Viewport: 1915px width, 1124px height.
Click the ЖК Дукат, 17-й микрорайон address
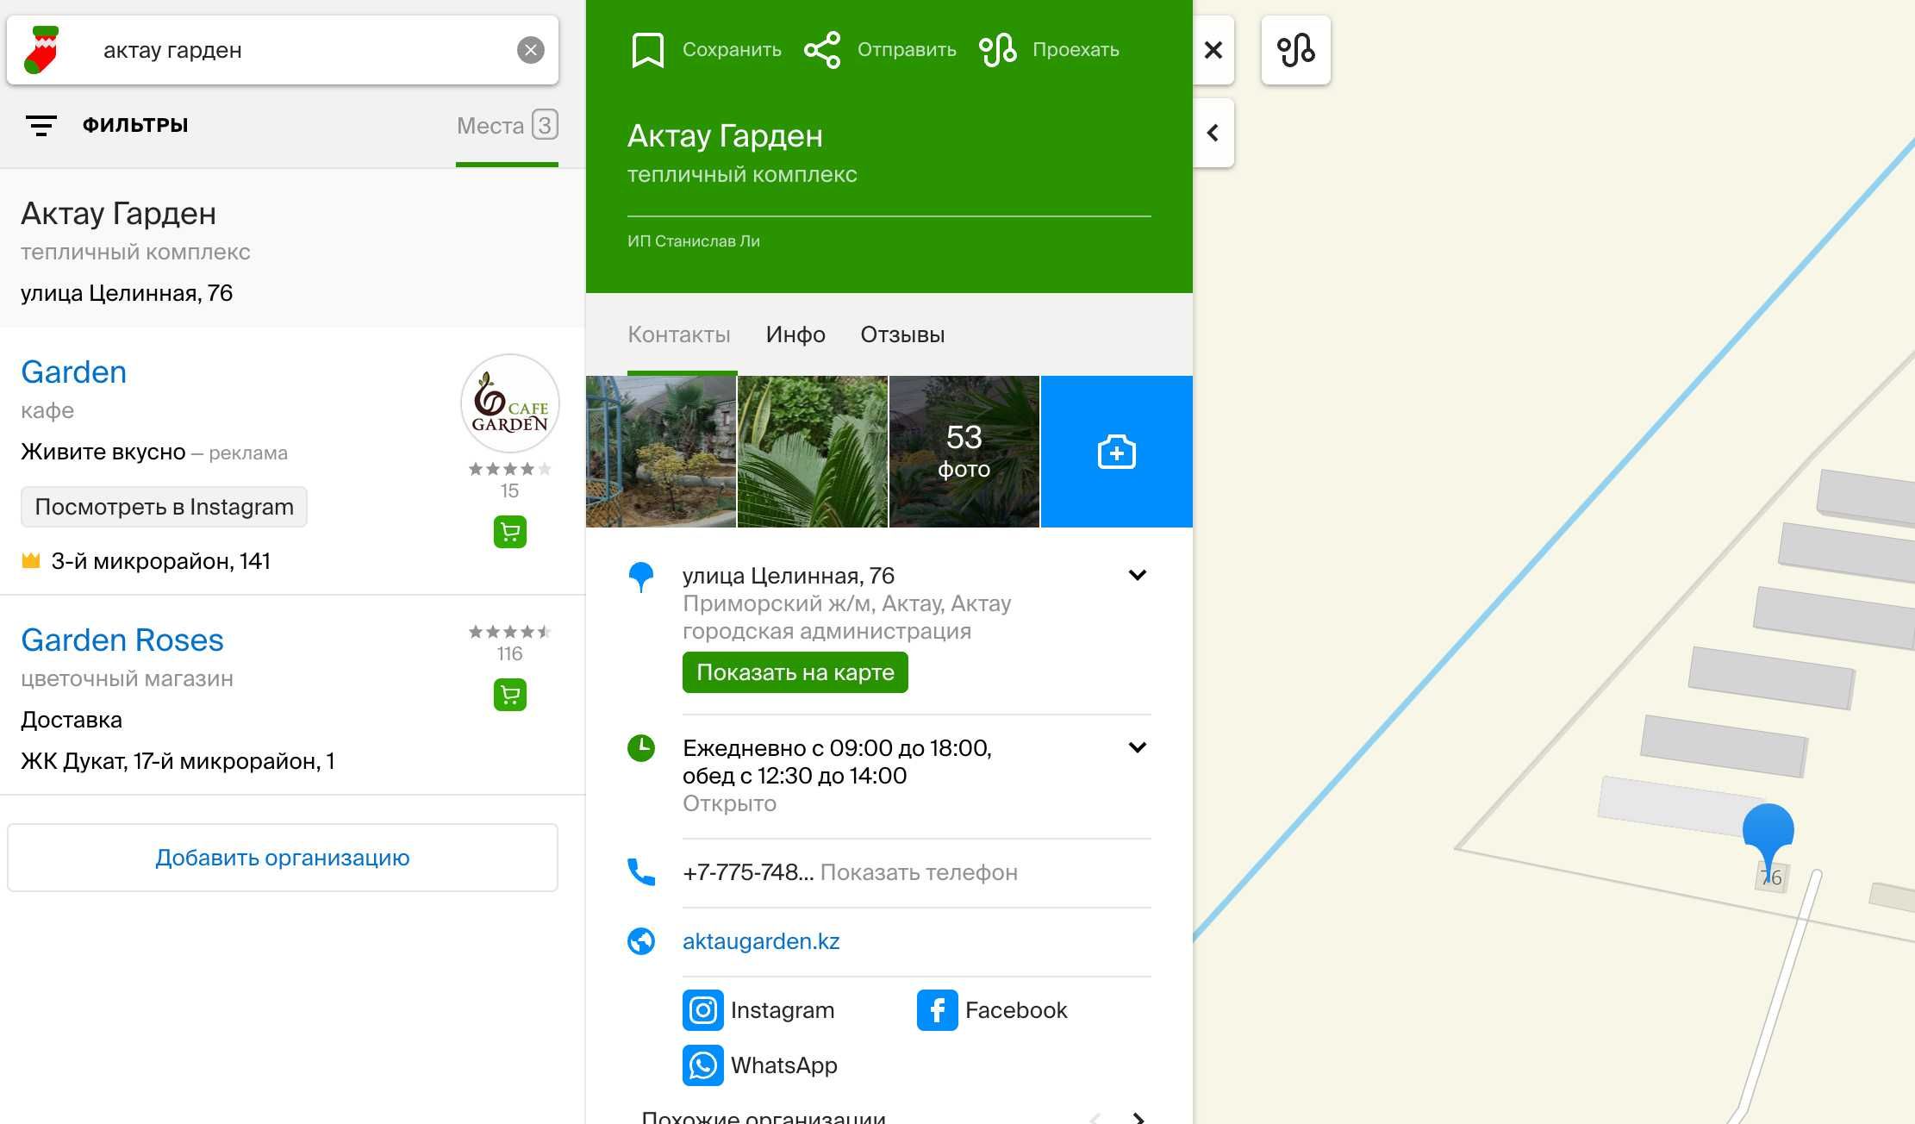[x=178, y=762]
